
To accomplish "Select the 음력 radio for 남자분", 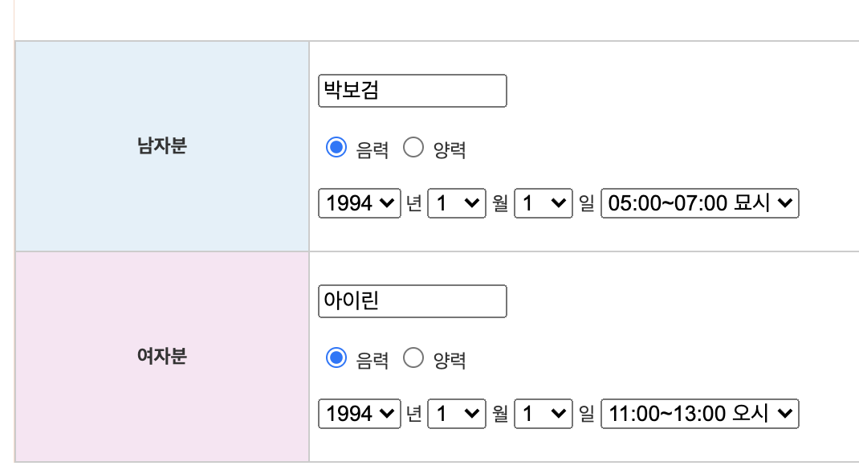I will 336,147.
